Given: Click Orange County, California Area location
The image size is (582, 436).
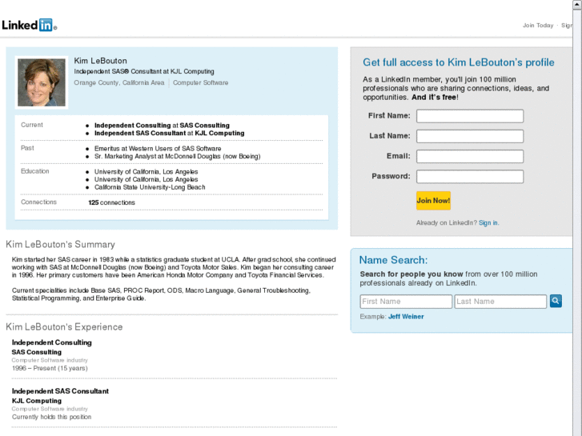Looking at the screenshot, I should (118, 82).
